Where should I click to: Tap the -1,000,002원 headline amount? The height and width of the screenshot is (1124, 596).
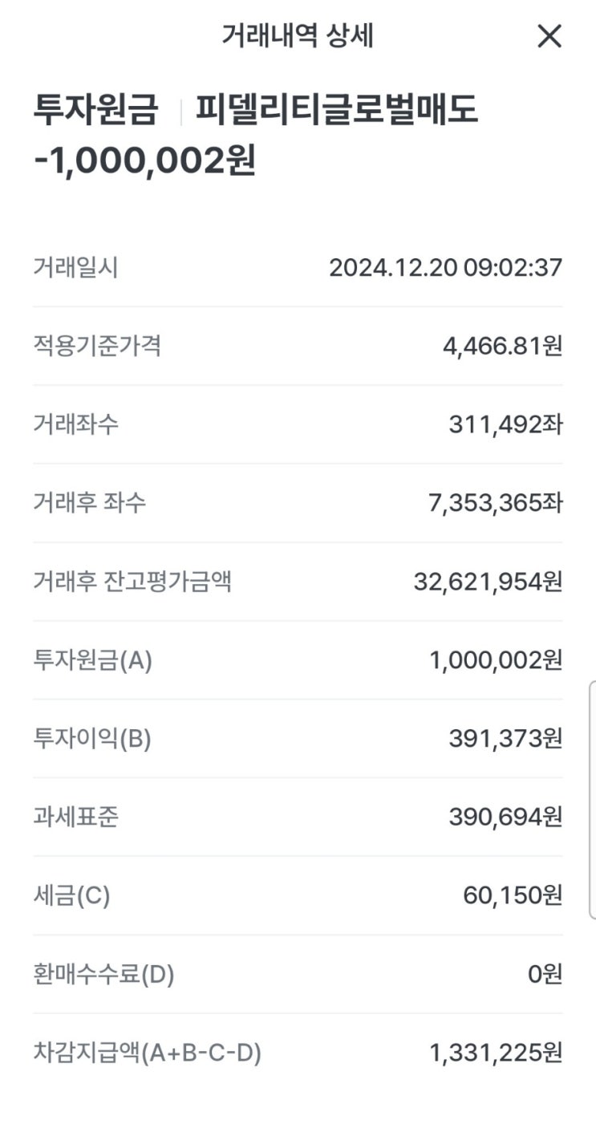pyautogui.click(x=145, y=160)
